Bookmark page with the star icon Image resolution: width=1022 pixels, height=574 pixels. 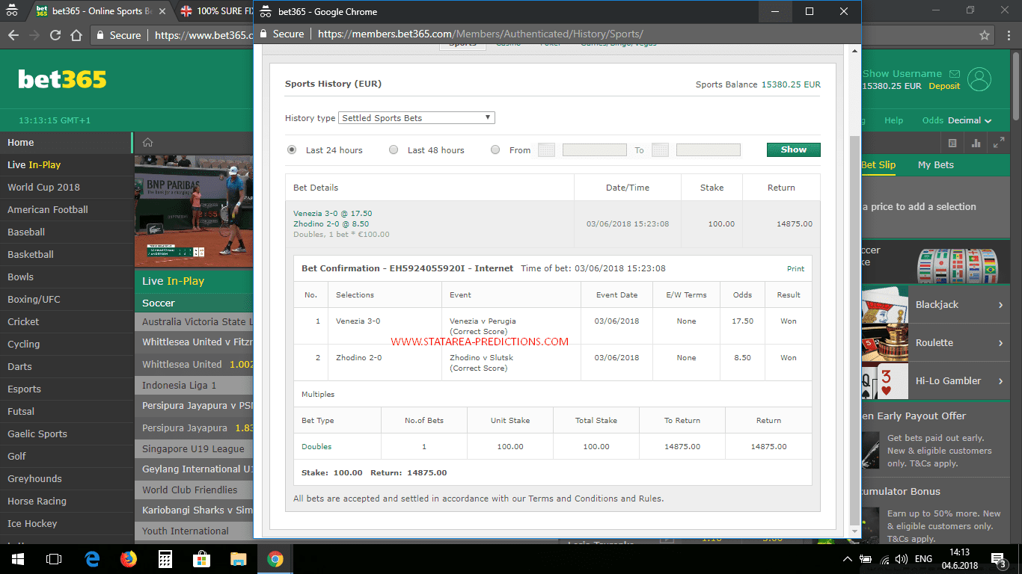(x=985, y=35)
